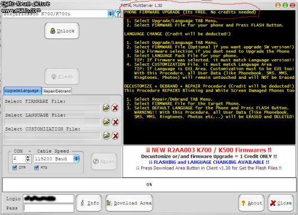Image resolution: width=298 pixels, height=215 pixels.
Task: Open the Download Area button
Action: pyautogui.click(x=129, y=203)
